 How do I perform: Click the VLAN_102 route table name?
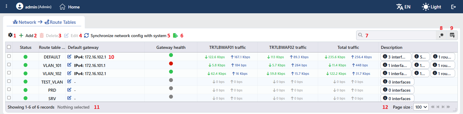[52, 73]
